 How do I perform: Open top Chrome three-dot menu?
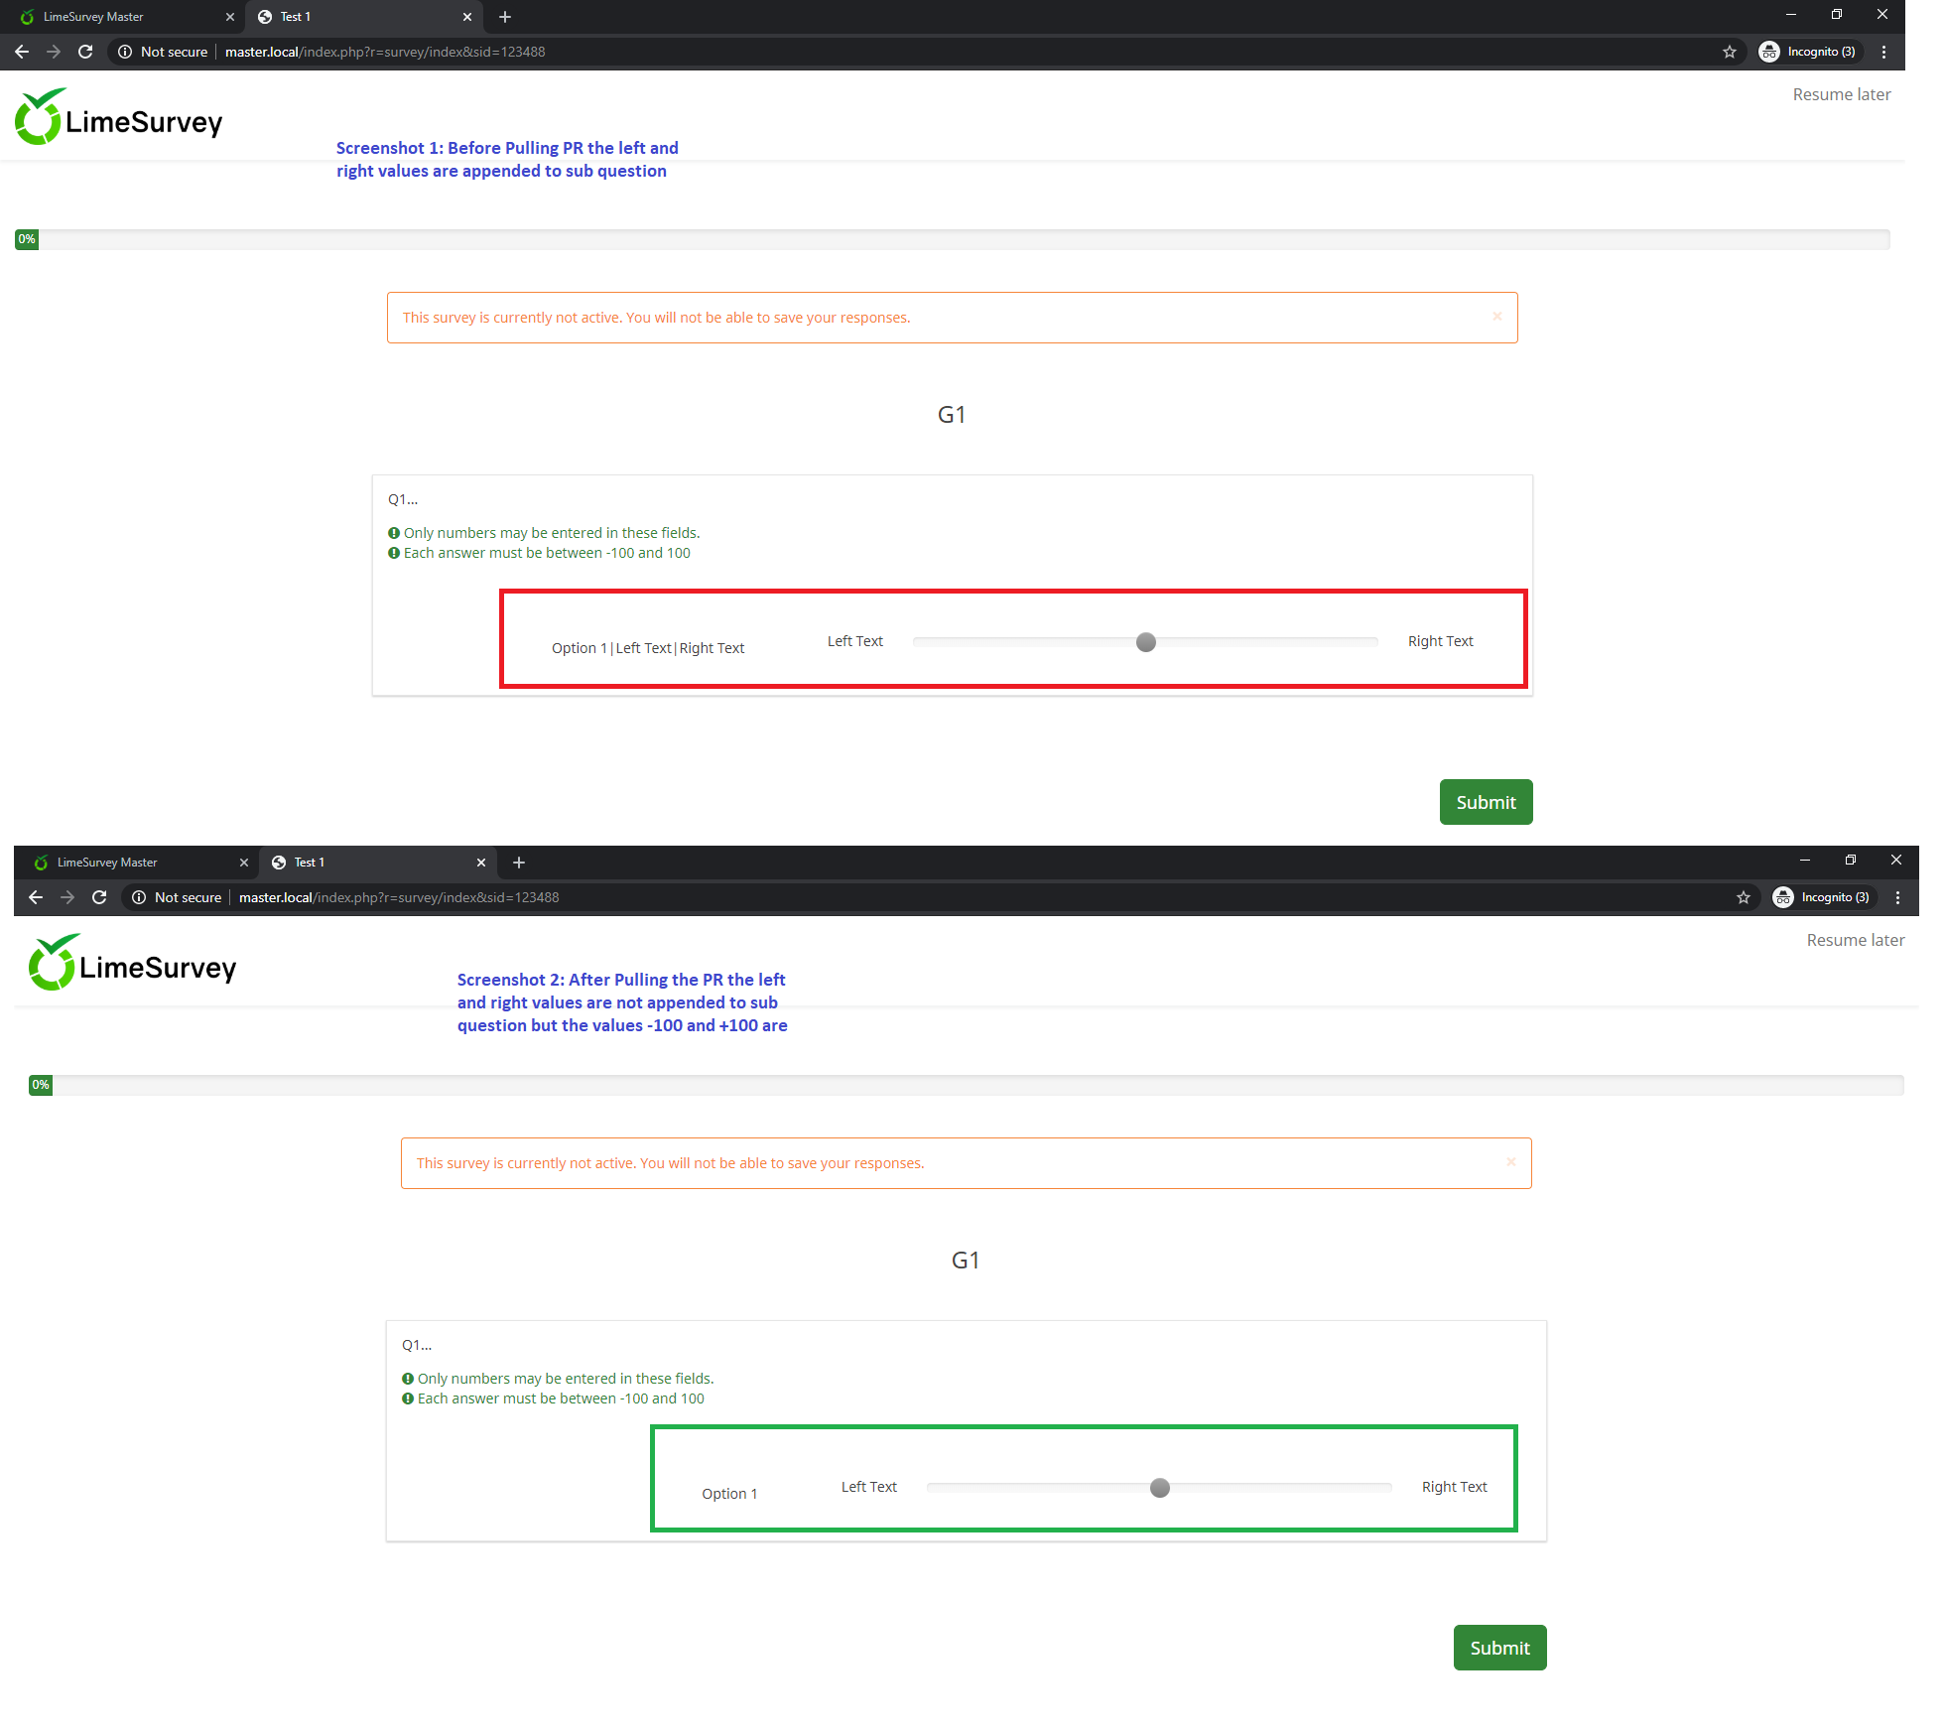tap(1883, 52)
